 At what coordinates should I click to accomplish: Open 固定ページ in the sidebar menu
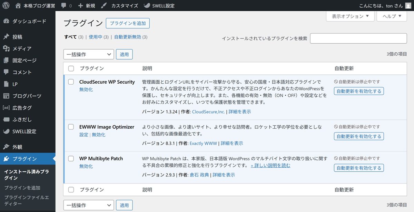pos(24,60)
